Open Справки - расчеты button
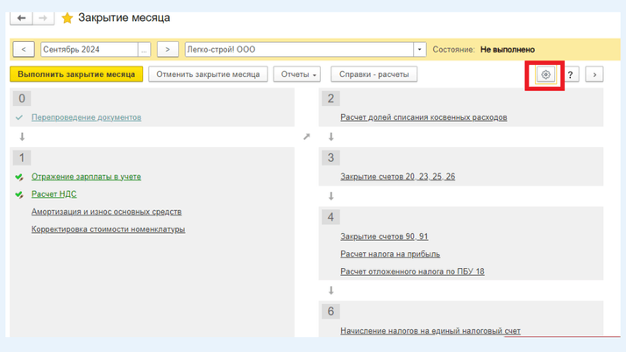Screen dimensions: 626x352 (x=373, y=74)
